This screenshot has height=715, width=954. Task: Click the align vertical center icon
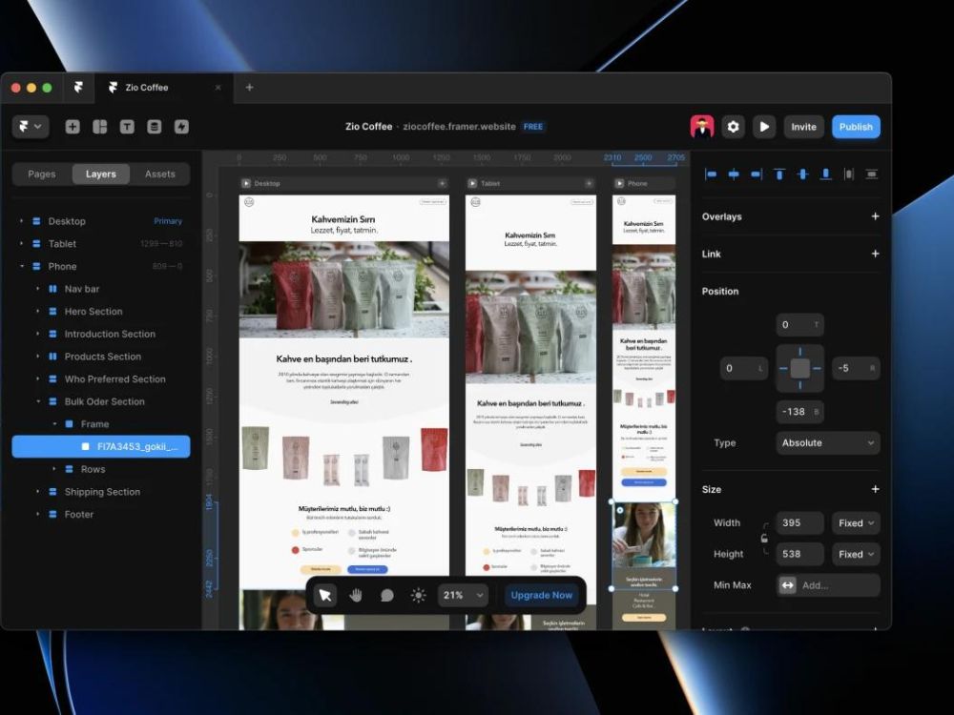pyautogui.click(x=802, y=174)
